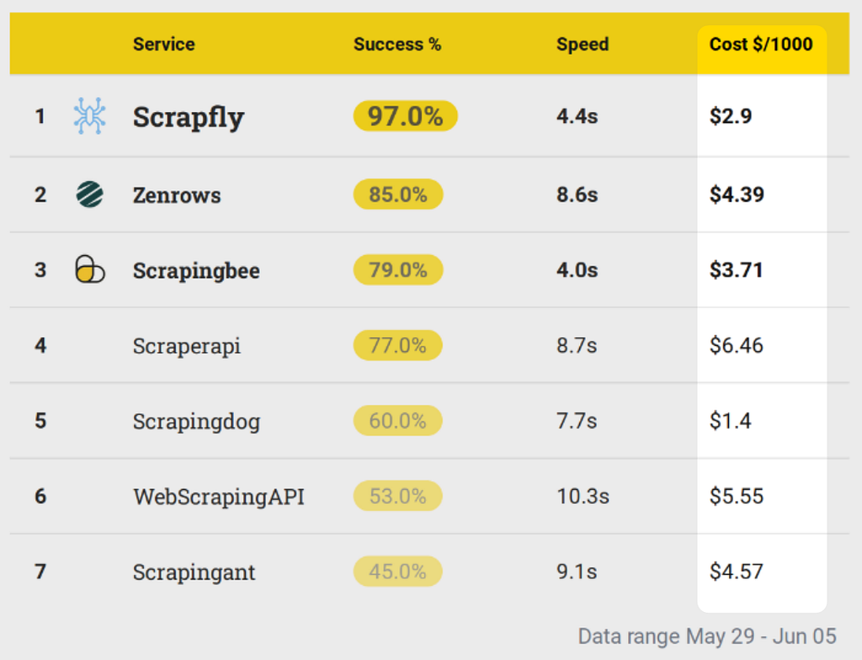Open the Scrapingant service link
Screen dimensions: 862x660
point(194,572)
